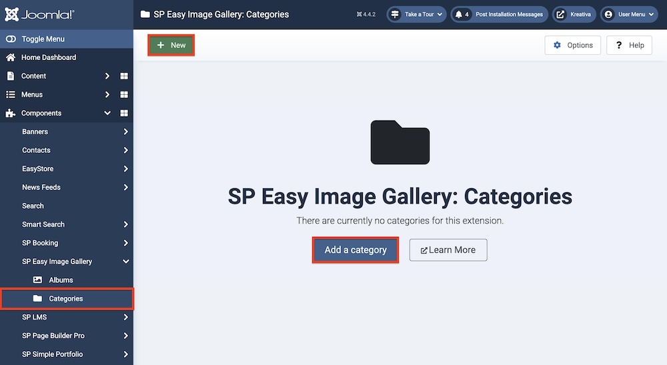Click the Categories folder icon in sidebar
The width and height of the screenshot is (667, 365).
coord(37,299)
